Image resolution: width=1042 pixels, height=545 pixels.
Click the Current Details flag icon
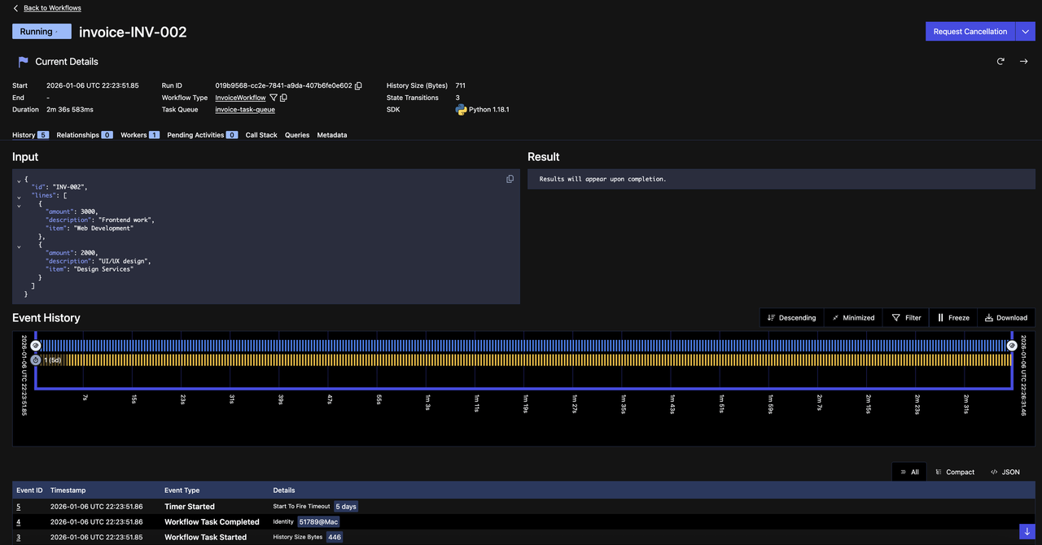point(24,62)
